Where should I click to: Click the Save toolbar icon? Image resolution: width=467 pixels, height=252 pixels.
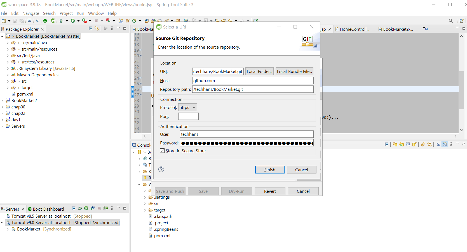pos(15,21)
